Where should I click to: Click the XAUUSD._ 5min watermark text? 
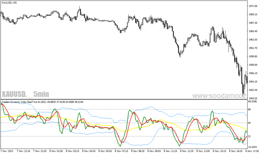[x=26, y=94]
